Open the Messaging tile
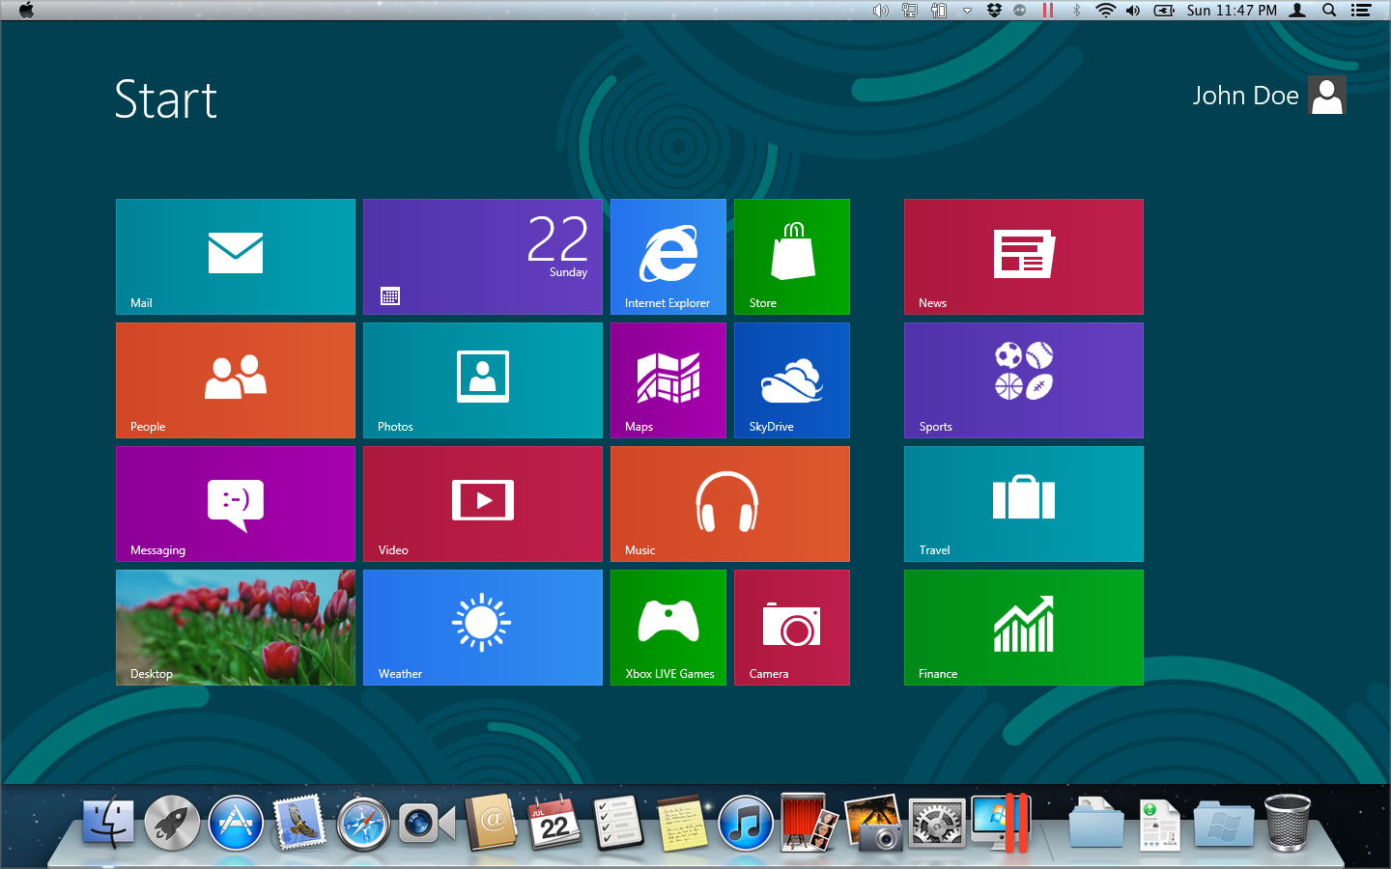 click(x=236, y=504)
